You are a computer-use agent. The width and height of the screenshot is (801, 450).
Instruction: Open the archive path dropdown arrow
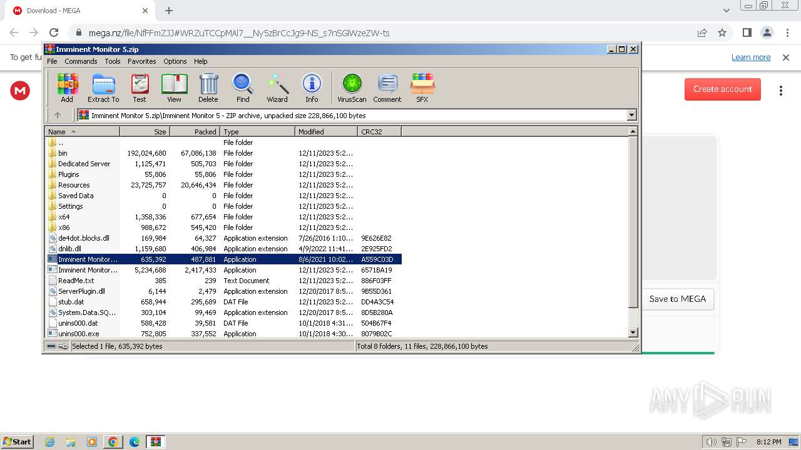[x=631, y=115]
